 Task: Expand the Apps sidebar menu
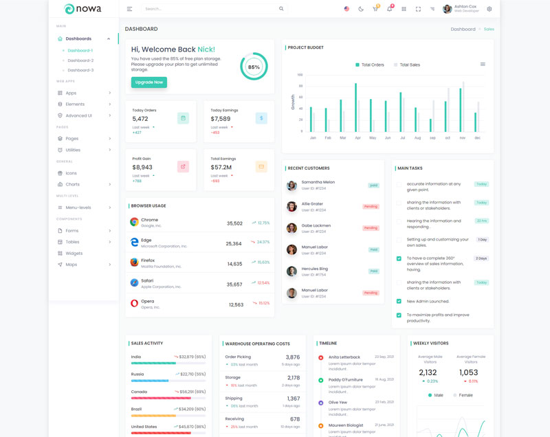109,93
